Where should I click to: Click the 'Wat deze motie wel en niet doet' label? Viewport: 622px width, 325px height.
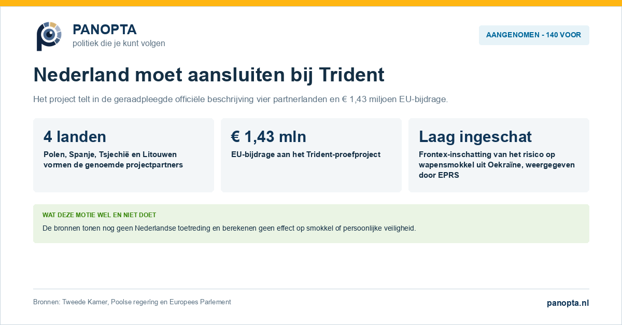point(100,215)
